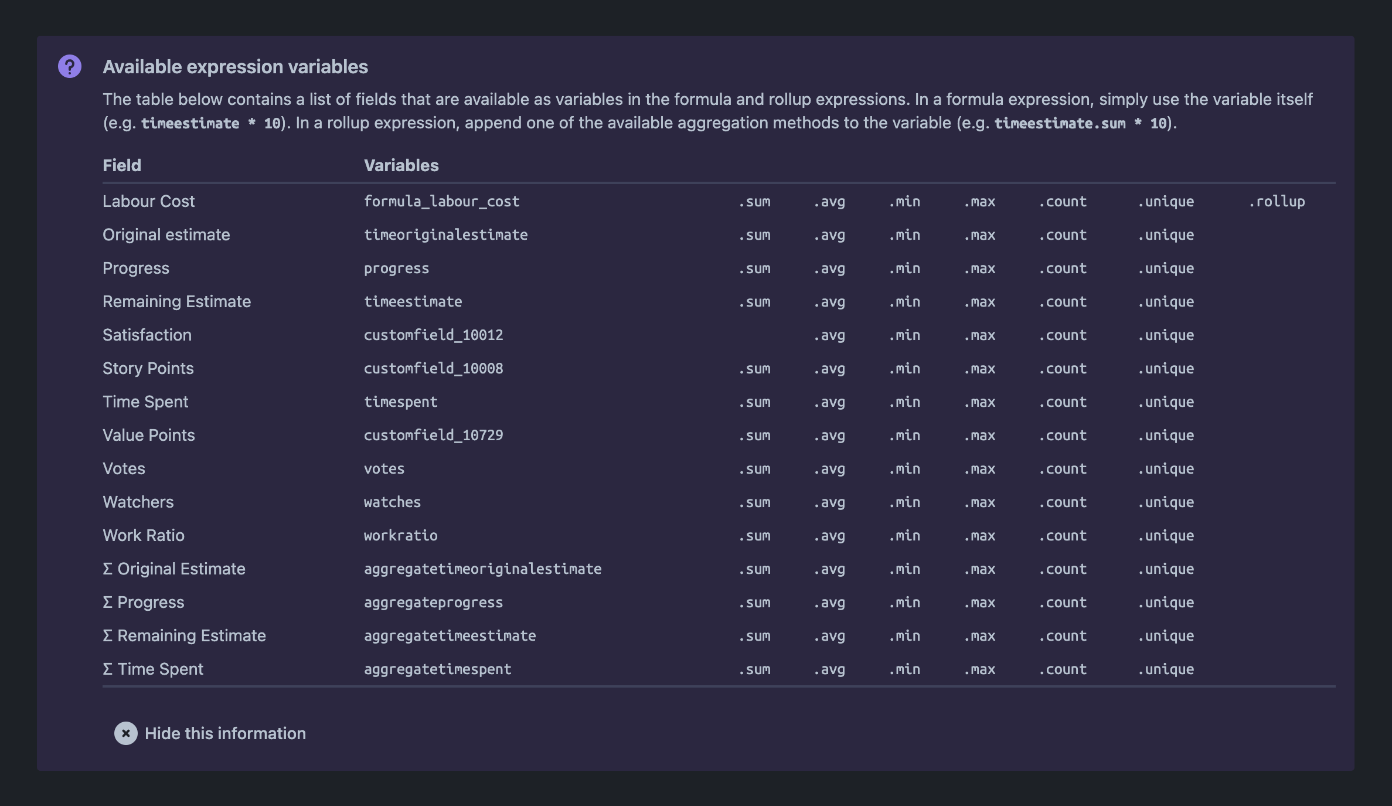Select the .rollup method for Labour Cost
Screen dimensions: 1392x806
pos(1276,201)
